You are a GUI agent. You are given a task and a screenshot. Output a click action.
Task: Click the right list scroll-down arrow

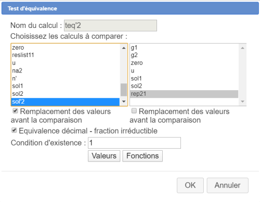[242, 102]
